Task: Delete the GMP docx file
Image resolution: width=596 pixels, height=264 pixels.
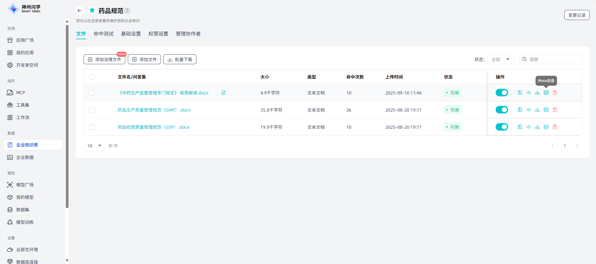Action: pos(555,110)
